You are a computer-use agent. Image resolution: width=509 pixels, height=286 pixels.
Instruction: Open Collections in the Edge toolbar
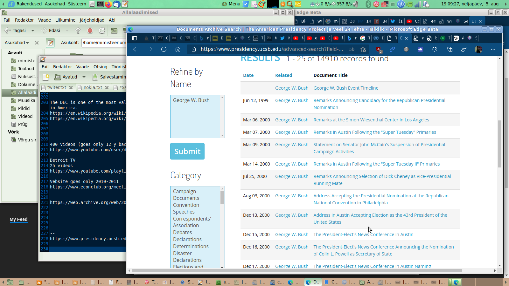(450, 49)
